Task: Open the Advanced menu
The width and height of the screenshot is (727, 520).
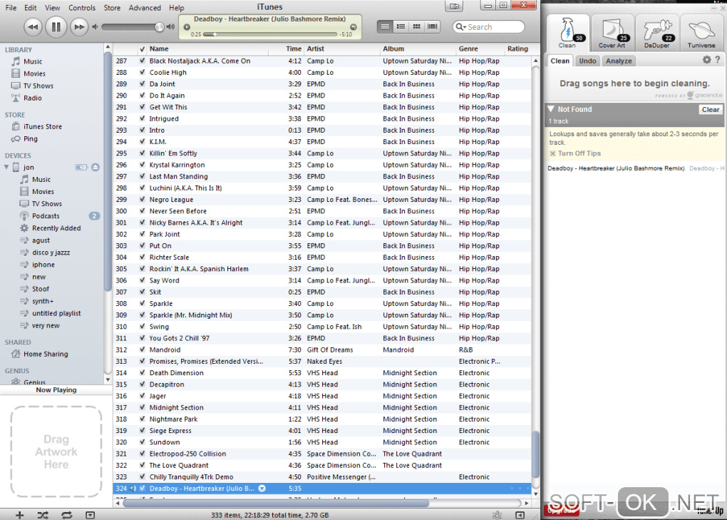Action: tap(145, 7)
